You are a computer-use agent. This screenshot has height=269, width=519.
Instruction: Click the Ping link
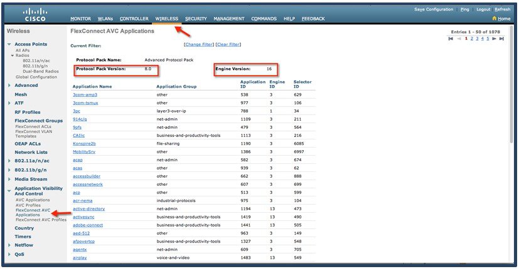click(x=465, y=9)
